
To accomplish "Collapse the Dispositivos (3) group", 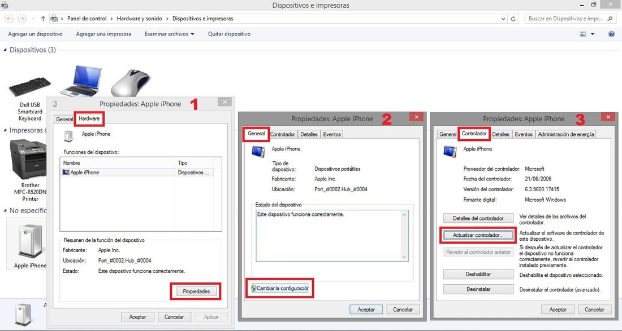I will tap(5, 50).
